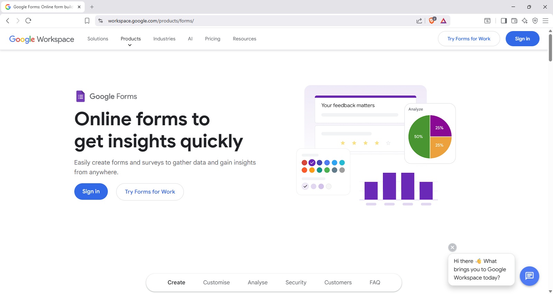The height and width of the screenshot is (294, 553).
Task: Open the browser hamburger main menu
Action: 545,21
